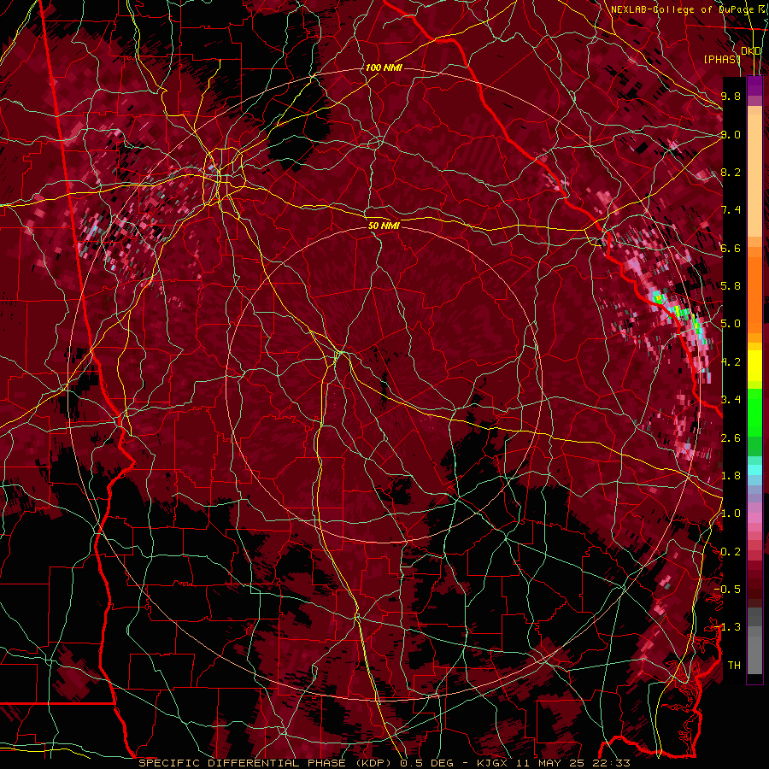Pick the purple segment atop the color bar
Viewport: 769px width, 769px height.
pyautogui.click(x=754, y=86)
